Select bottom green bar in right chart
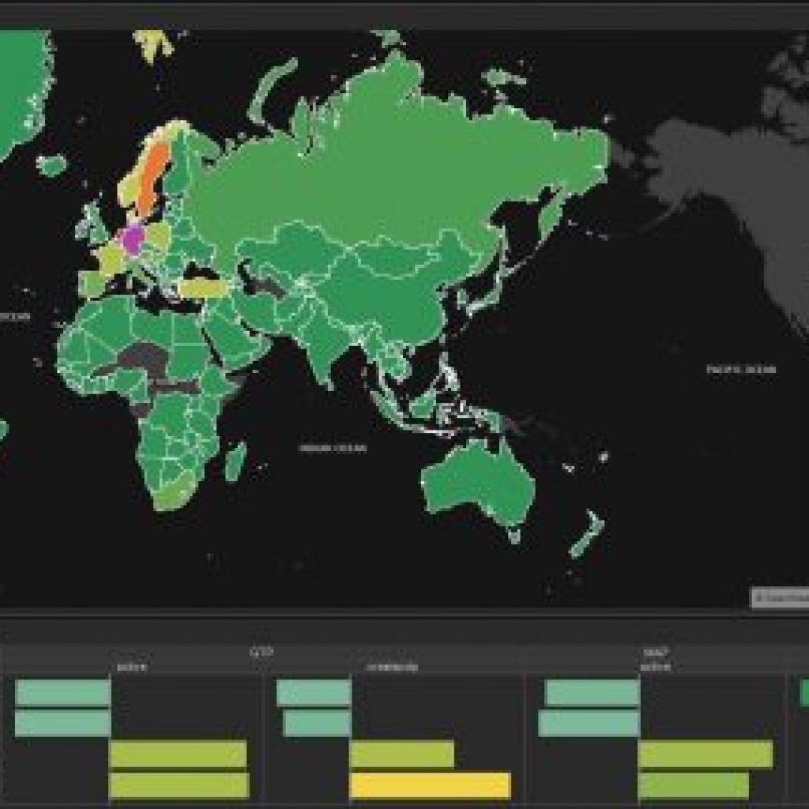This screenshot has height=809, width=809. click(x=693, y=785)
